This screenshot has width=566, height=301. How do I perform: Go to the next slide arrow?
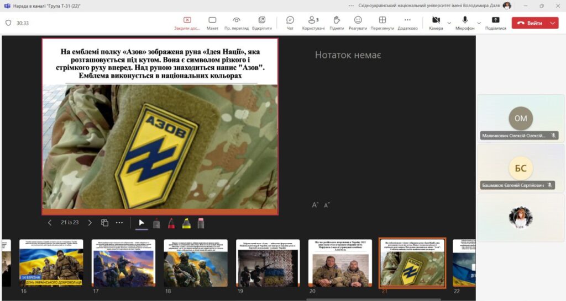(90, 223)
